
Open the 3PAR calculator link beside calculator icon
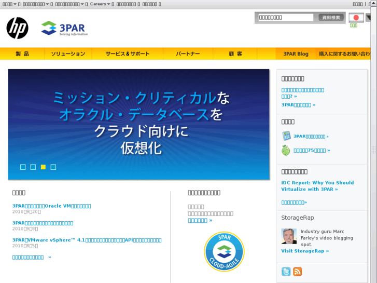pos(311,137)
